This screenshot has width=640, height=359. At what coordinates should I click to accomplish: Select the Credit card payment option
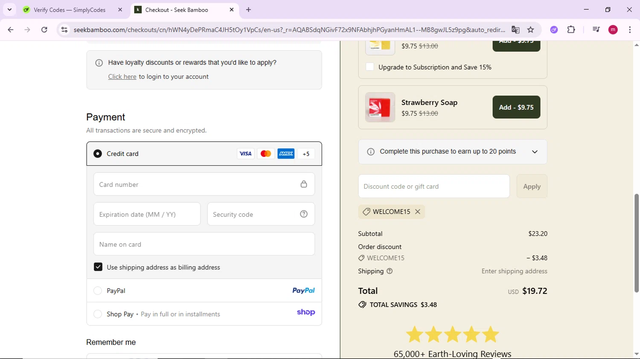coord(98,153)
